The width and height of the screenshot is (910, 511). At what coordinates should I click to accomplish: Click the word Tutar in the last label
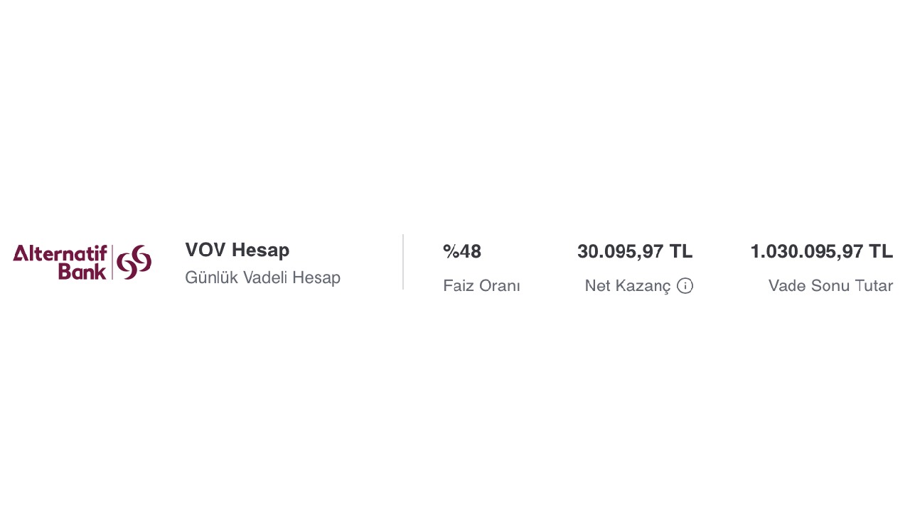[874, 286]
